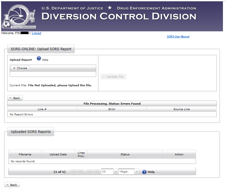Click the star icon in the banner
Image resolution: width=226 pixels, height=190 pixels.
(x=110, y=7)
